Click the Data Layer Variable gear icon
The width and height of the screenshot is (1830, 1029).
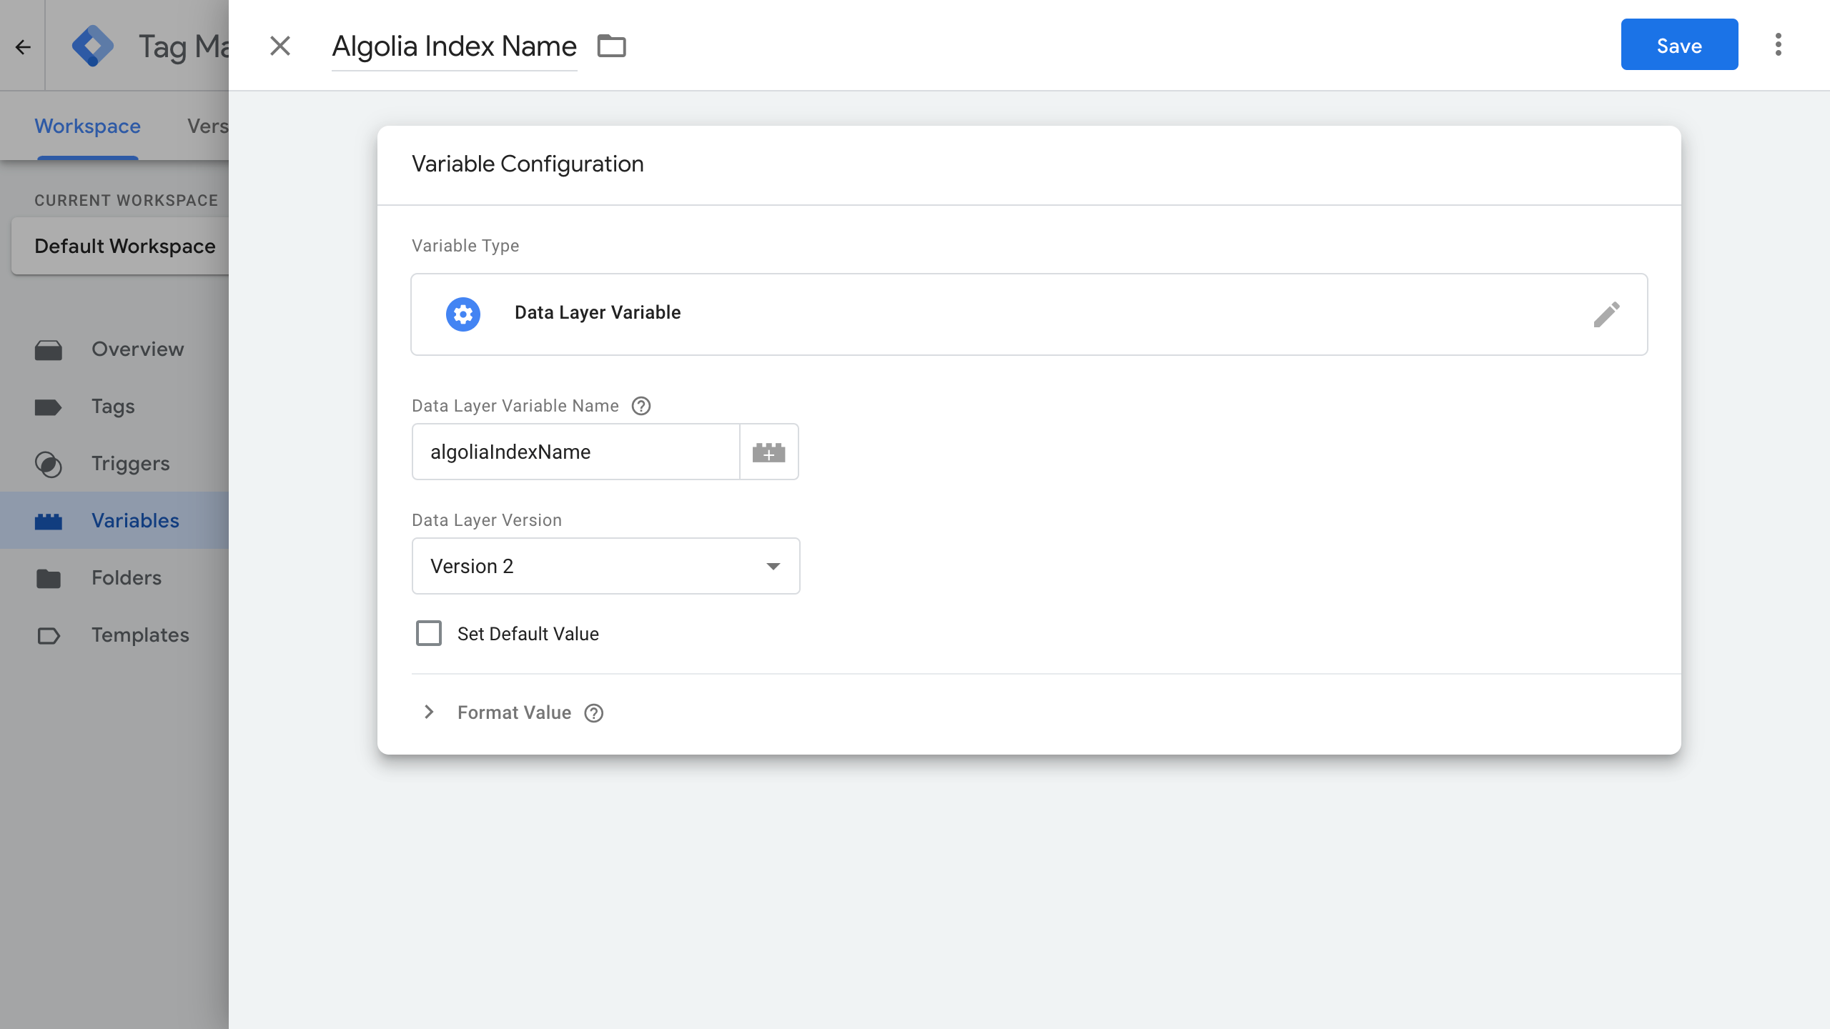click(463, 313)
